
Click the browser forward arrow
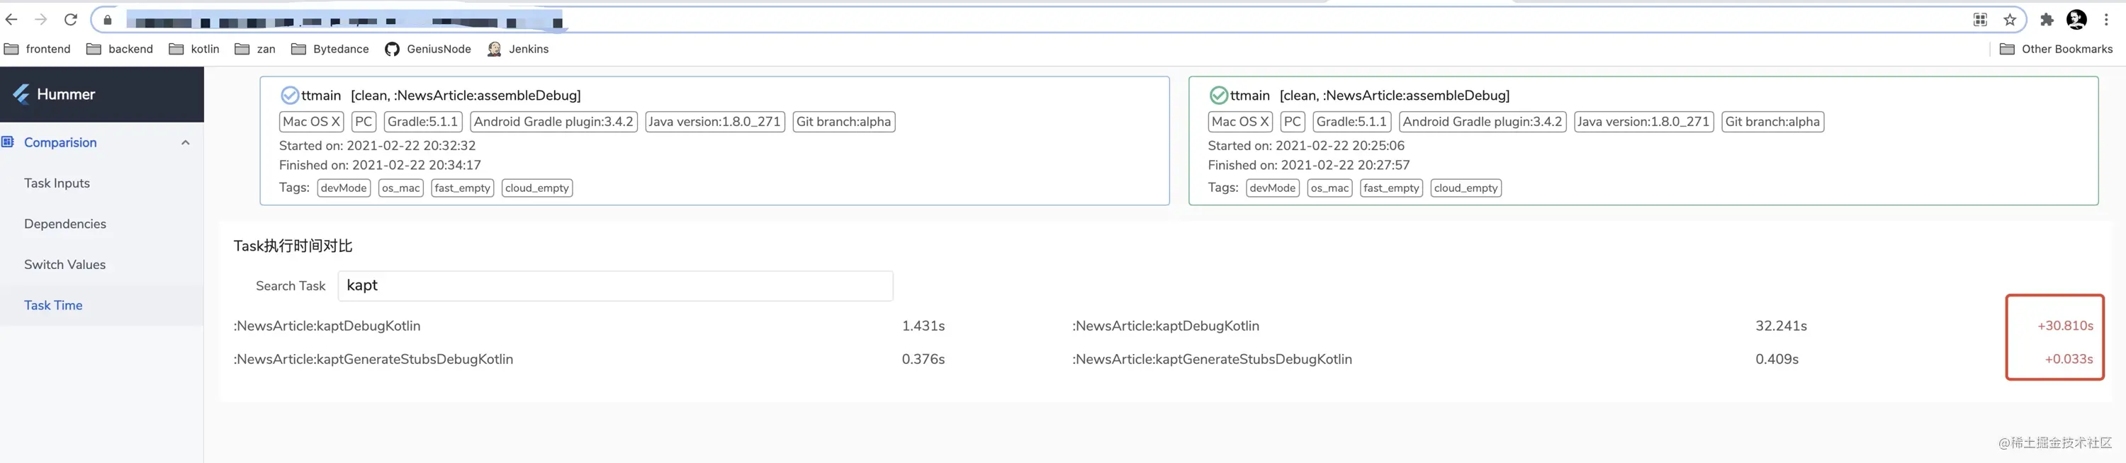coord(40,19)
